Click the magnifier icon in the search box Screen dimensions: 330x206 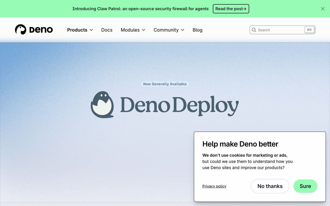[254, 30]
